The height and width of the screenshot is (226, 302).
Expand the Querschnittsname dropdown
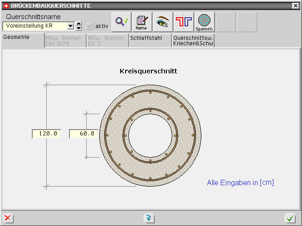point(70,26)
